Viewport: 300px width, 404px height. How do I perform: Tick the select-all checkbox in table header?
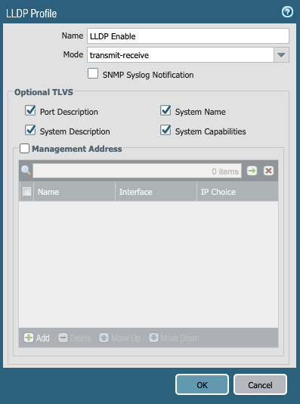click(x=26, y=192)
